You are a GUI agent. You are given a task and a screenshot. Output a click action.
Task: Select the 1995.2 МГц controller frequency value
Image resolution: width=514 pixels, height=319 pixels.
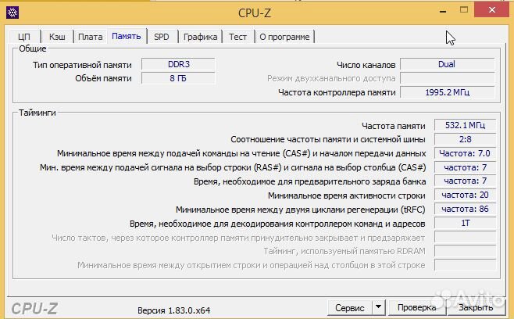click(x=447, y=92)
